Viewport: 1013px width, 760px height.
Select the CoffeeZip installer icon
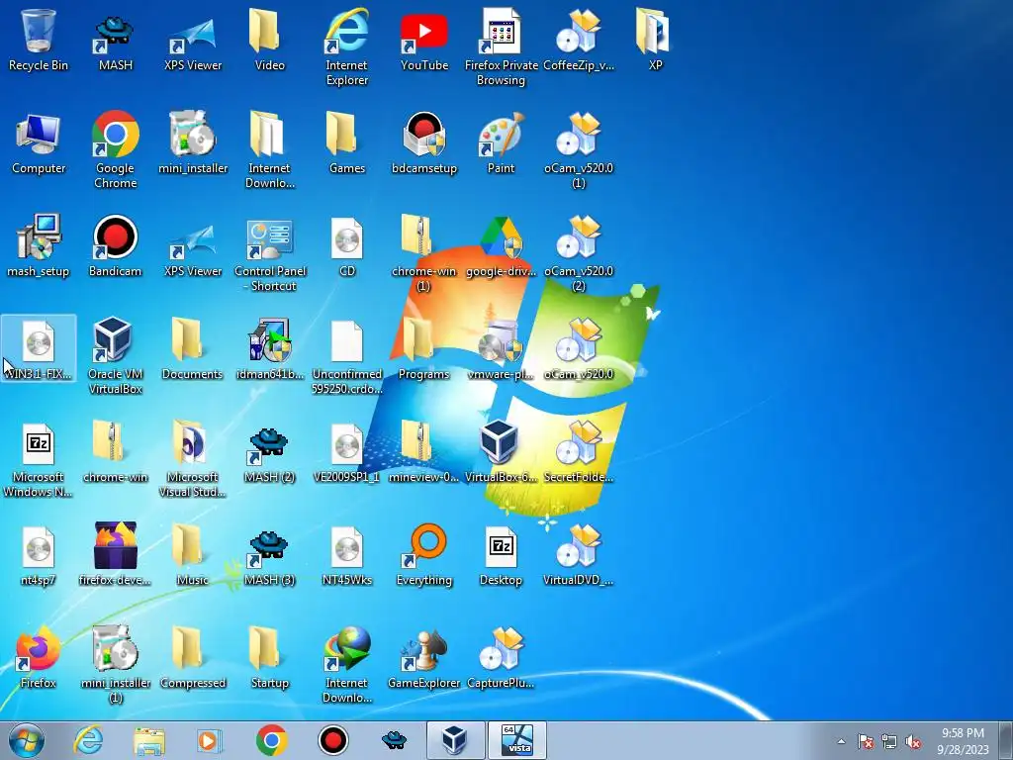pos(578,39)
